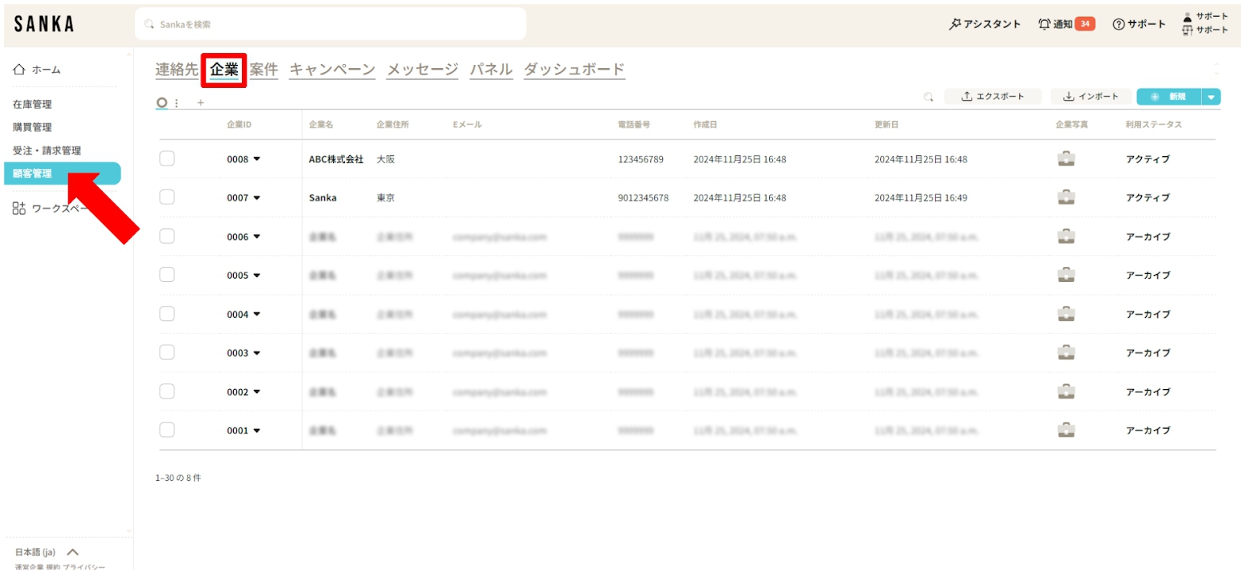Click the company photo icon for 0008
Screen dimensions: 1241x576
pyautogui.click(x=1067, y=158)
